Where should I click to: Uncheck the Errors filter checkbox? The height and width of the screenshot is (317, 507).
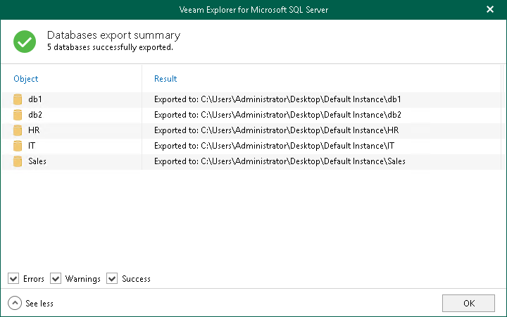click(x=13, y=279)
